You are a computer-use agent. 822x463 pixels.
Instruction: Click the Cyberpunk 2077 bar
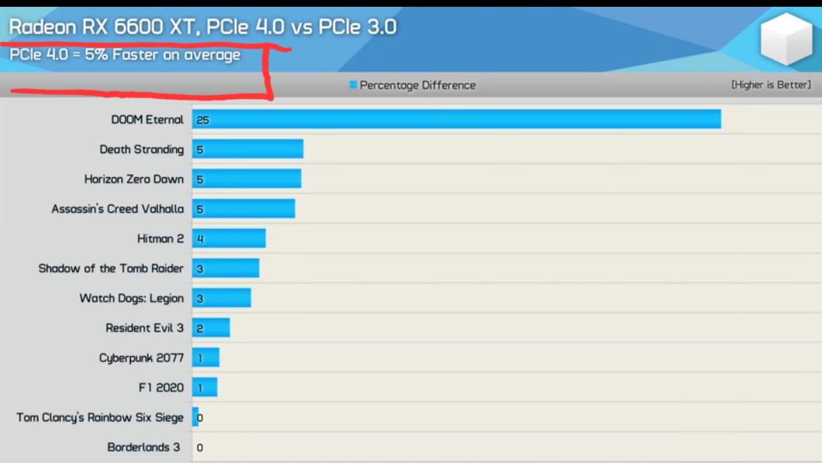[205, 358]
